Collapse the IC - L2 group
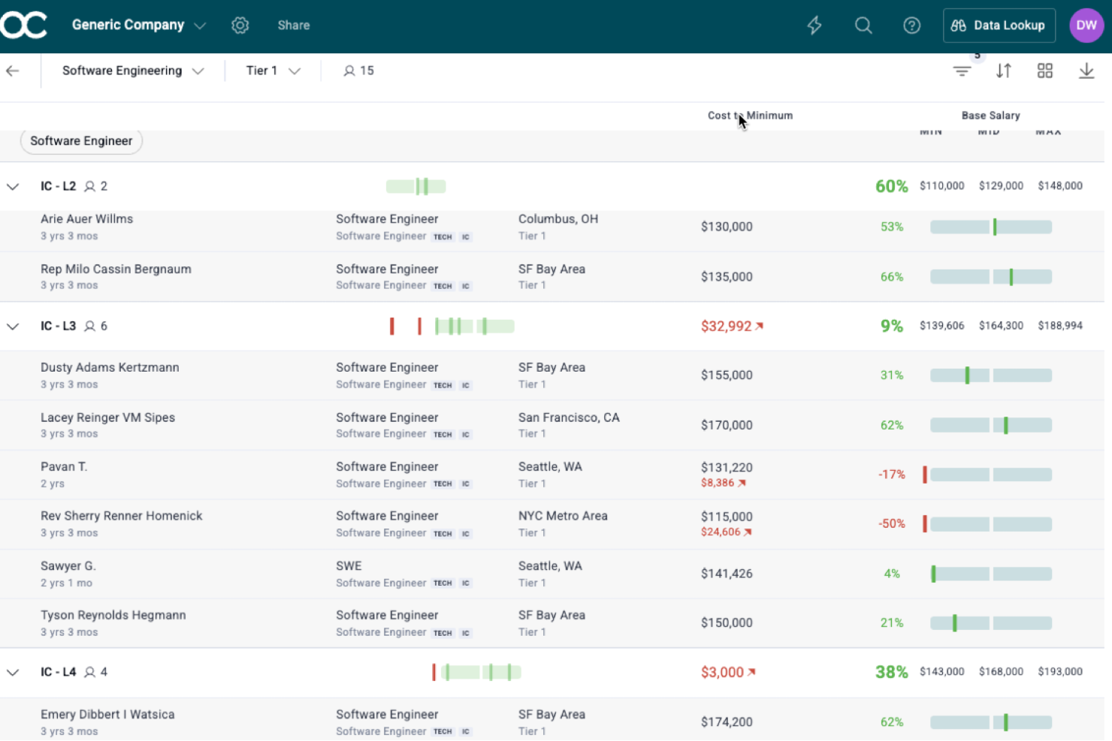 coord(13,187)
